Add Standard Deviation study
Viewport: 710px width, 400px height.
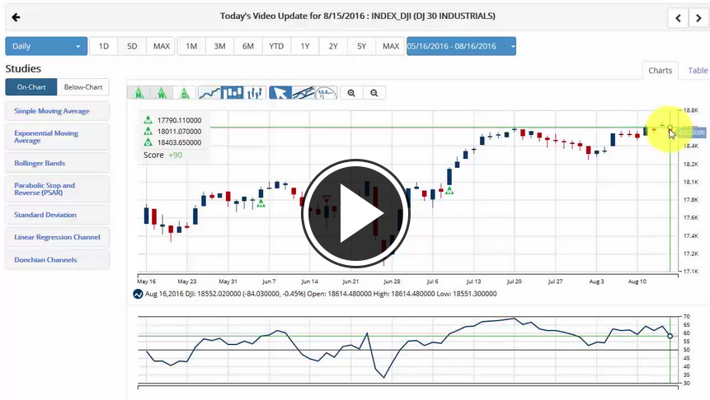58,215
